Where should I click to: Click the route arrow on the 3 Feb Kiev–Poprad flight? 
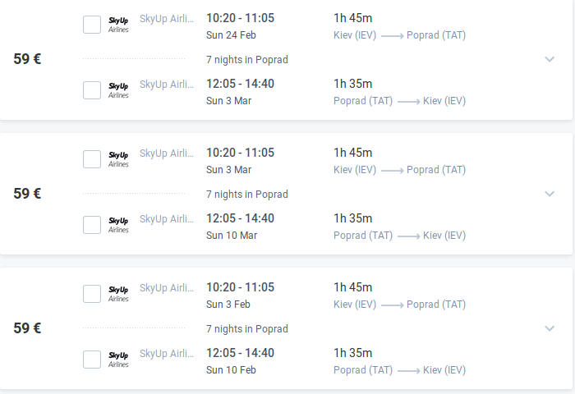[x=391, y=305]
